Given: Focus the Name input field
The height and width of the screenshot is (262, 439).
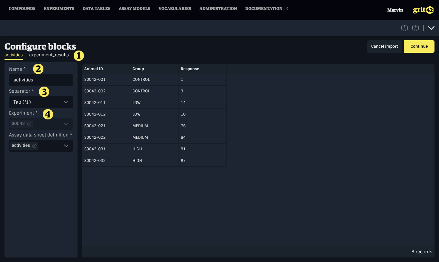Looking at the screenshot, I should 41,80.
